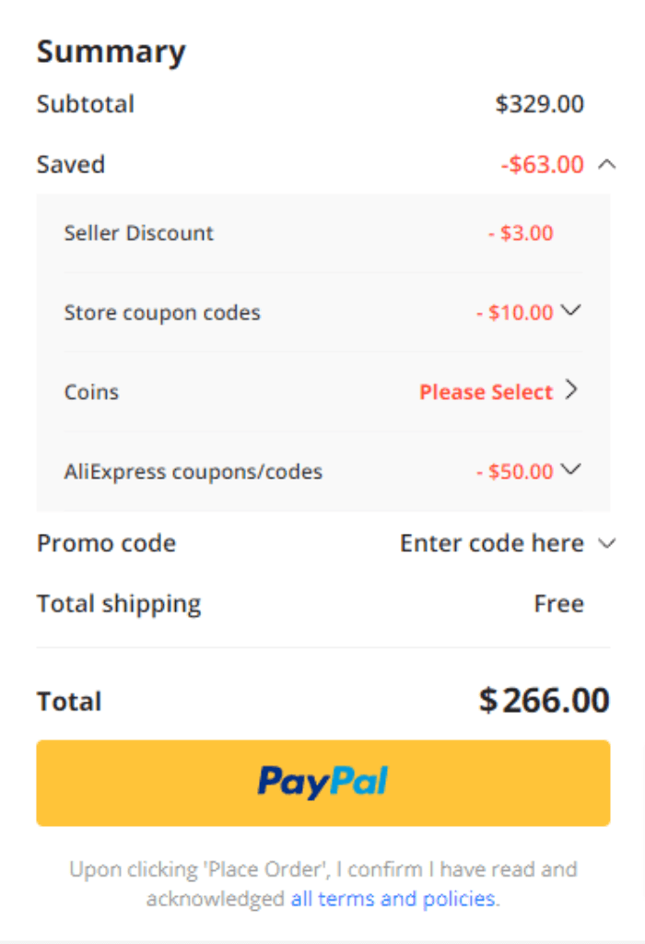Click the PayPal logo
This screenshot has height=944, width=645.
pyautogui.click(x=323, y=782)
